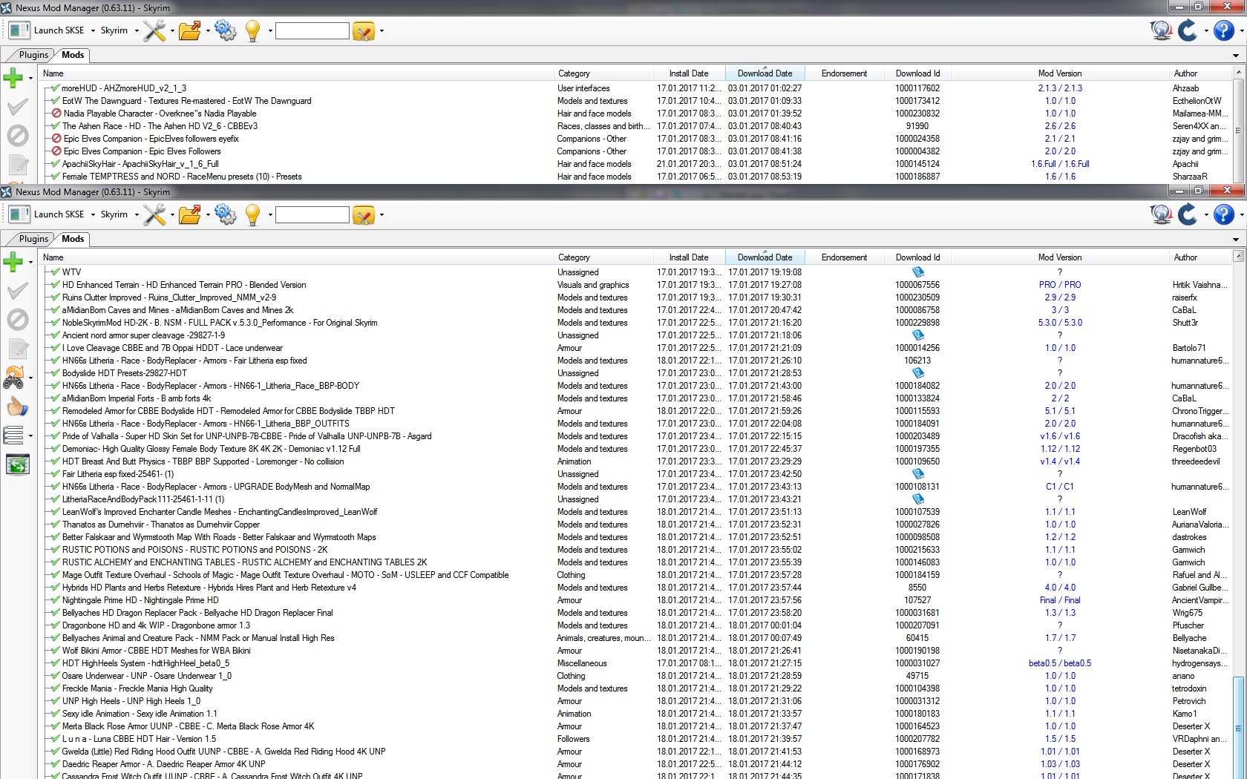The width and height of the screenshot is (1247, 779).
Task: Click the lightbulb tips icon in upper window
Action: pyautogui.click(x=252, y=30)
